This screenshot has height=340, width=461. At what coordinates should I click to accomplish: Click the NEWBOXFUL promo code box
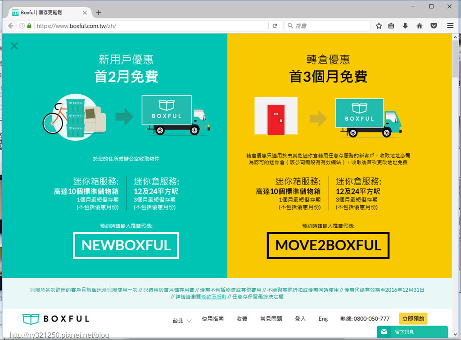pos(126,245)
